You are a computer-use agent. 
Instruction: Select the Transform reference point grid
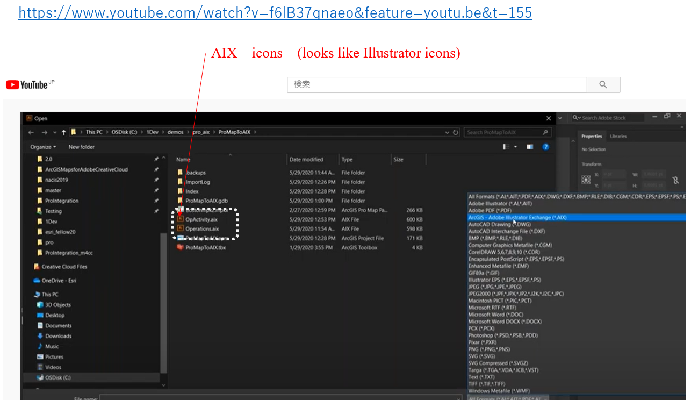click(x=586, y=181)
